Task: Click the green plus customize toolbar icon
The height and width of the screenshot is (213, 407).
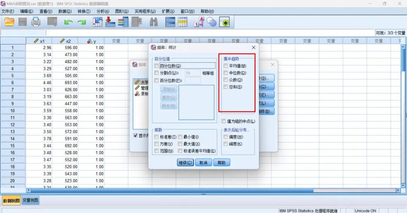Action: coord(225,22)
